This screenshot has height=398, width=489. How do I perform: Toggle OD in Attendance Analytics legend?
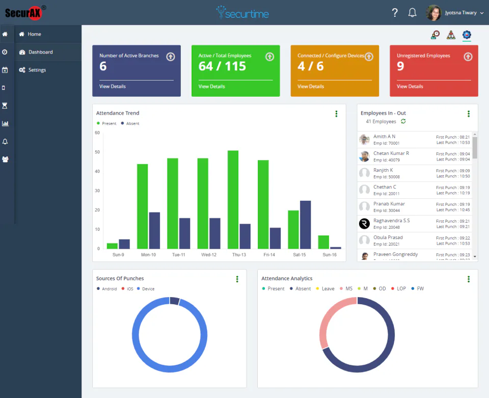point(379,289)
